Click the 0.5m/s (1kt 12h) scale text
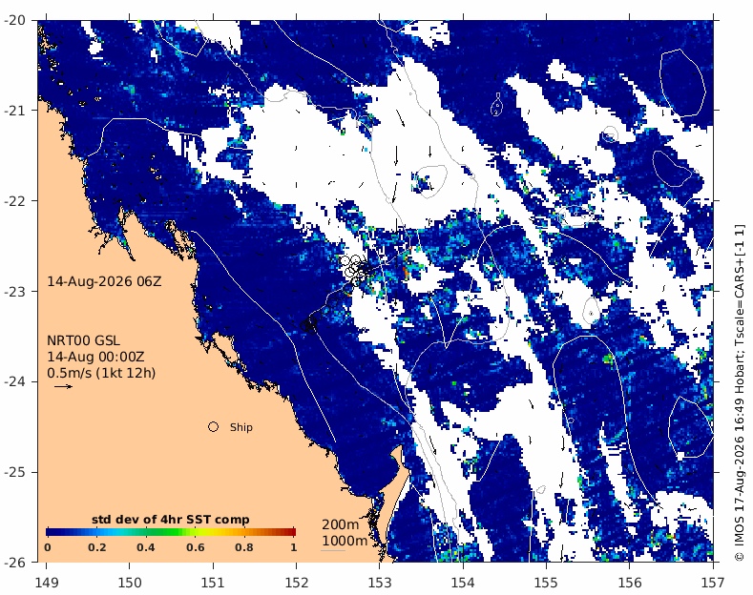The height and width of the screenshot is (595, 753). [x=101, y=373]
